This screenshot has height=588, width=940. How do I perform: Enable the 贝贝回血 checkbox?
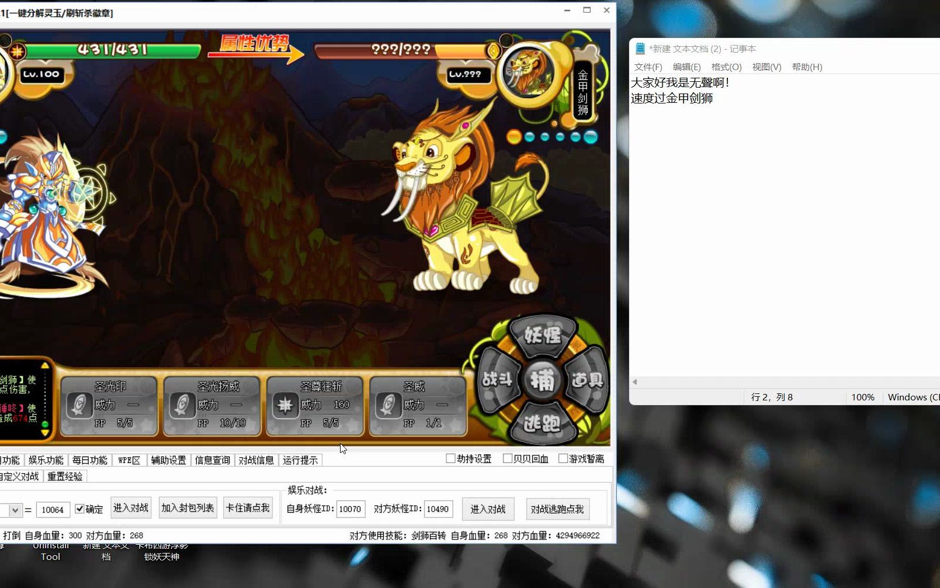507,459
